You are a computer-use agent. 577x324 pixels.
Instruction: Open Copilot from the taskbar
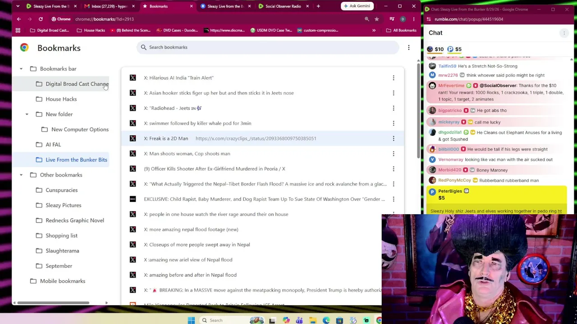(x=286, y=320)
